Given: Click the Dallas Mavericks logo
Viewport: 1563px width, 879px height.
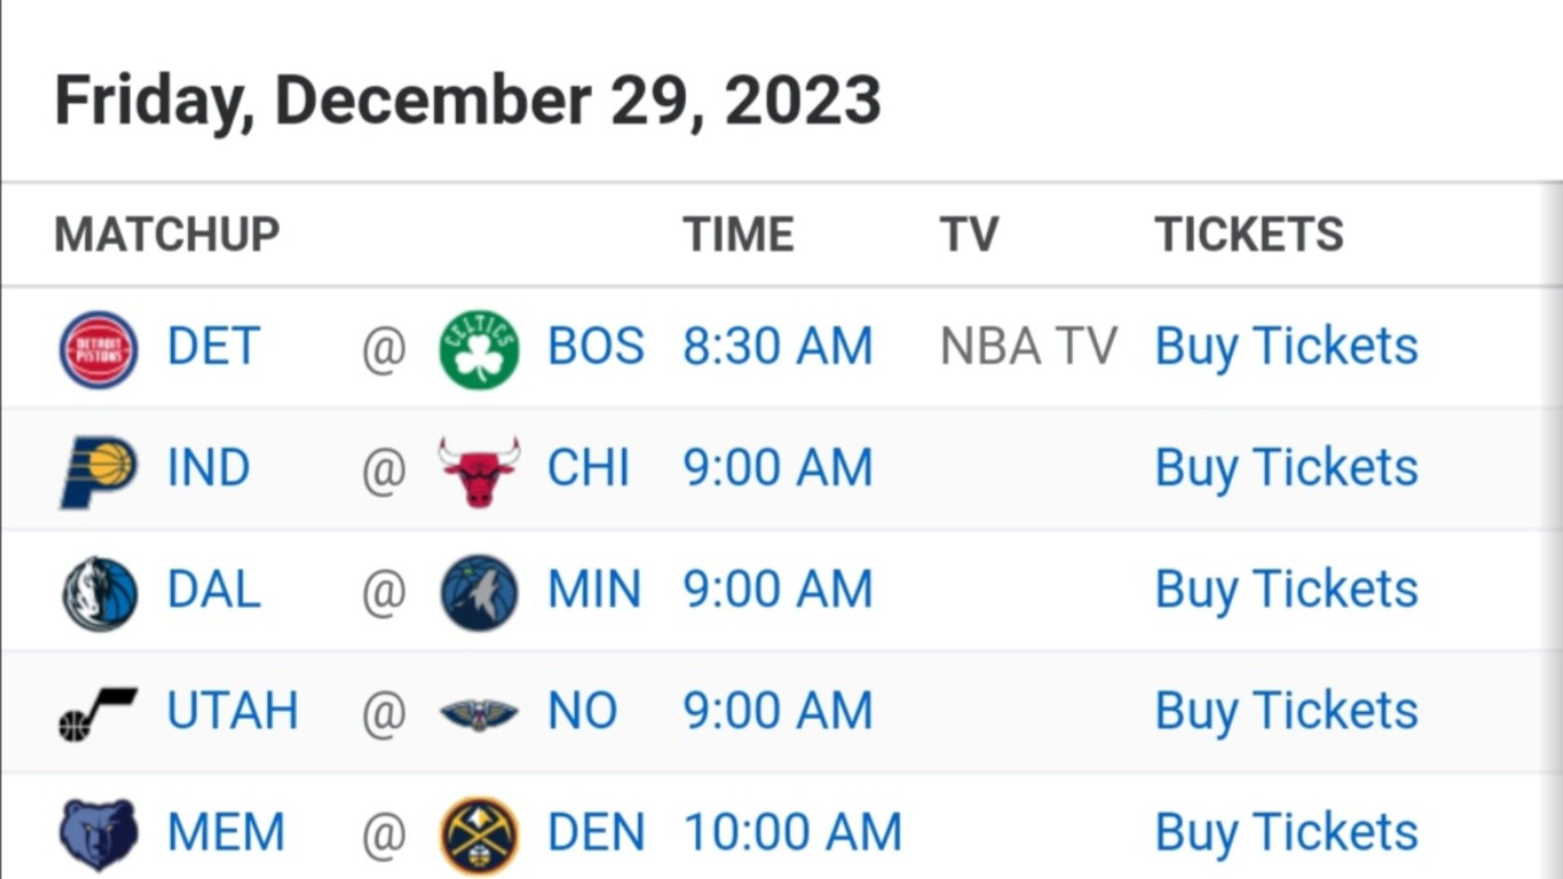Looking at the screenshot, I should [x=99, y=593].
